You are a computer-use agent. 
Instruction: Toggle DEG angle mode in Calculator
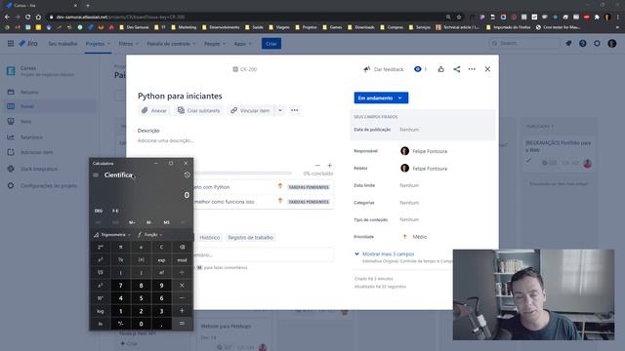click(99, 211)
